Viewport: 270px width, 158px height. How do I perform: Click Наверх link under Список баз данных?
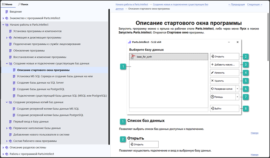click(254, 133)
